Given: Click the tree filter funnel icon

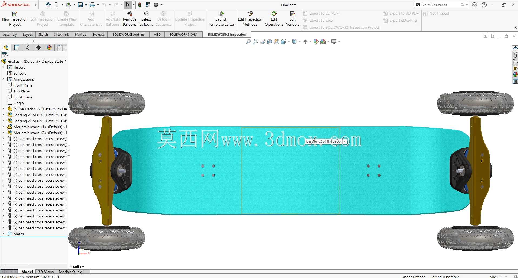Looking at the screenshot, I should [5, 55].
